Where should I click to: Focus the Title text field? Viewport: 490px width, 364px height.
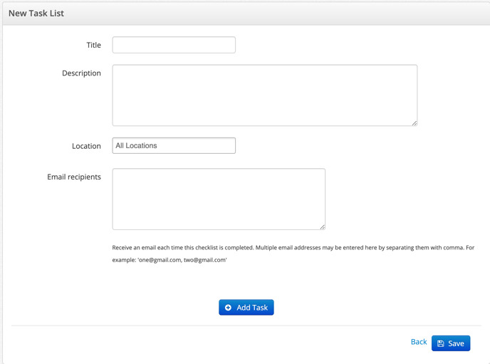click(x=174, y=45)
